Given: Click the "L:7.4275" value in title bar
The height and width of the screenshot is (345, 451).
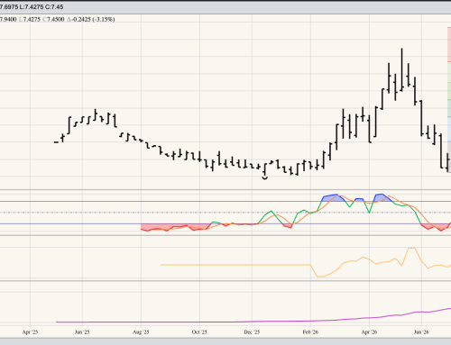Looking at the screenshot, I should [x=31, y=6].
